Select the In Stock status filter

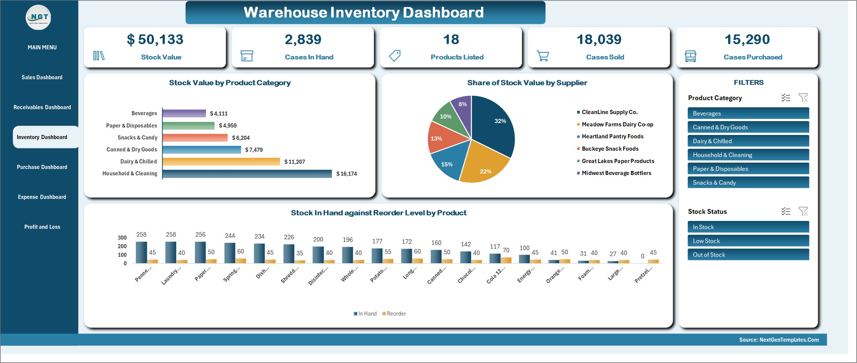748,227
